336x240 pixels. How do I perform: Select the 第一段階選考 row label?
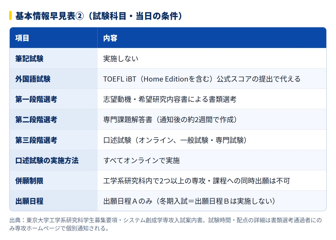54,99
